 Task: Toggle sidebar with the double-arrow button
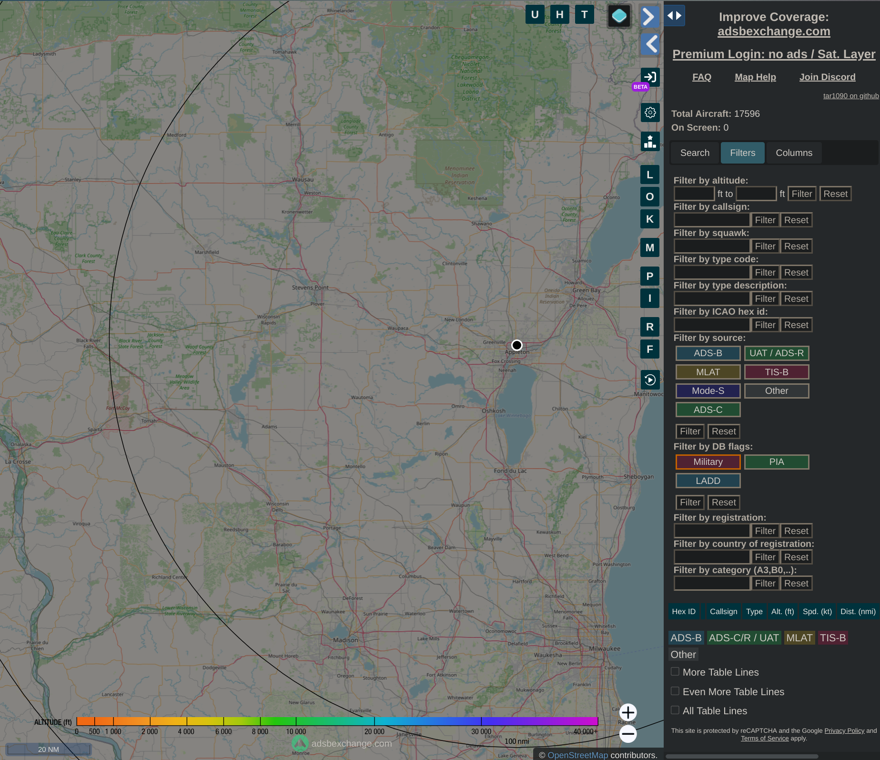pyautogui.click(x=674, y=15)
